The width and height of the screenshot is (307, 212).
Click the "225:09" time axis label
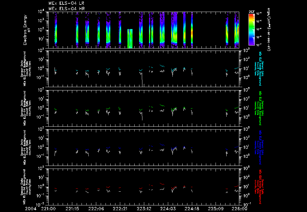[216, 209]
